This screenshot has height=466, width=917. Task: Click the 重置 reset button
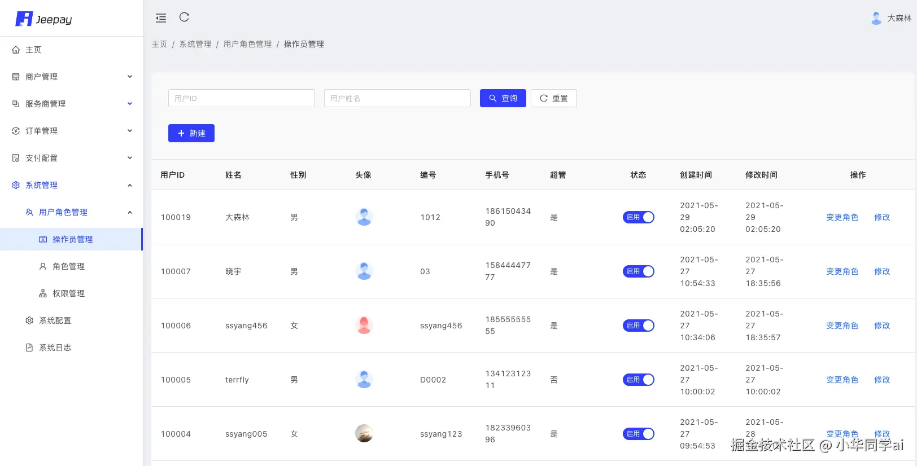pos(554,98)
